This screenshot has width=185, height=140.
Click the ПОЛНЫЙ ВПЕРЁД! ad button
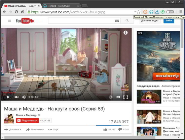[166, 76]
